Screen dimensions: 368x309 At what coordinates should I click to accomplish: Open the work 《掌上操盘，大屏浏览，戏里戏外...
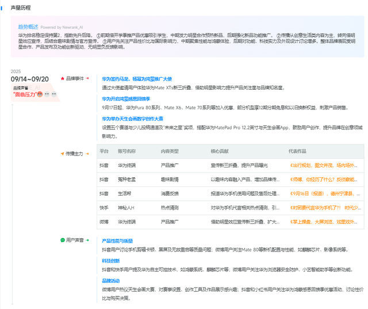pos(323,222)
